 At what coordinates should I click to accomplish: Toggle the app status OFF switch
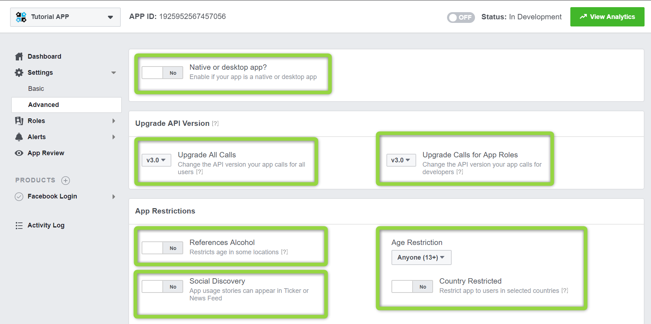point(461,17)
